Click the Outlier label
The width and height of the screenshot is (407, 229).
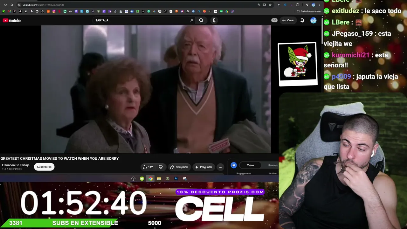(x=273, y=173)
